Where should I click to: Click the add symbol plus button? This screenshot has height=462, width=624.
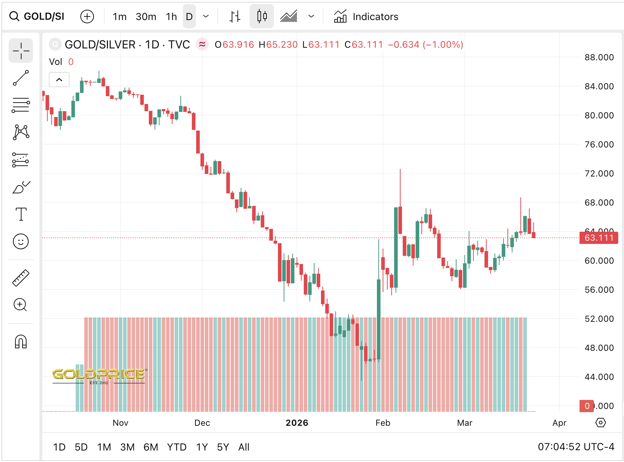(x=87, y=16)
